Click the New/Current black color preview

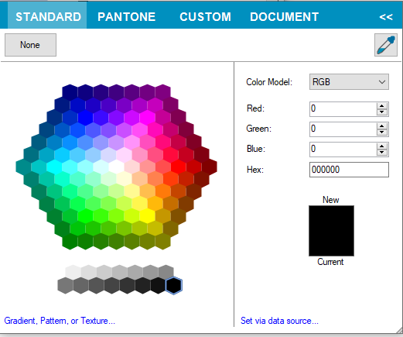tap(331, 231)
